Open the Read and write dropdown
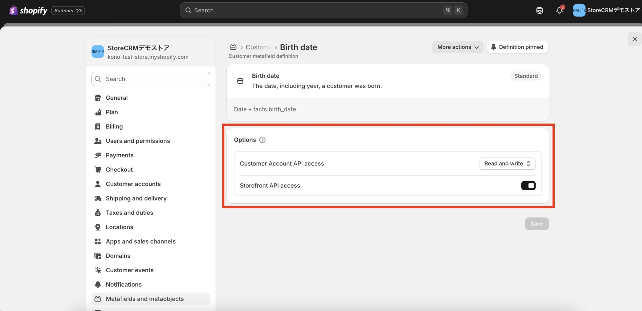 pyautogui.click(x=507, y=164)
